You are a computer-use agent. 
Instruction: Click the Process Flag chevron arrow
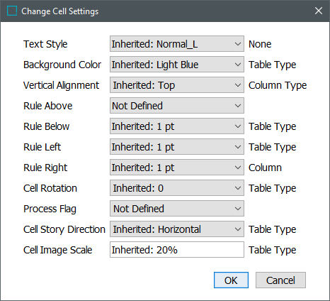click(238, 209)
